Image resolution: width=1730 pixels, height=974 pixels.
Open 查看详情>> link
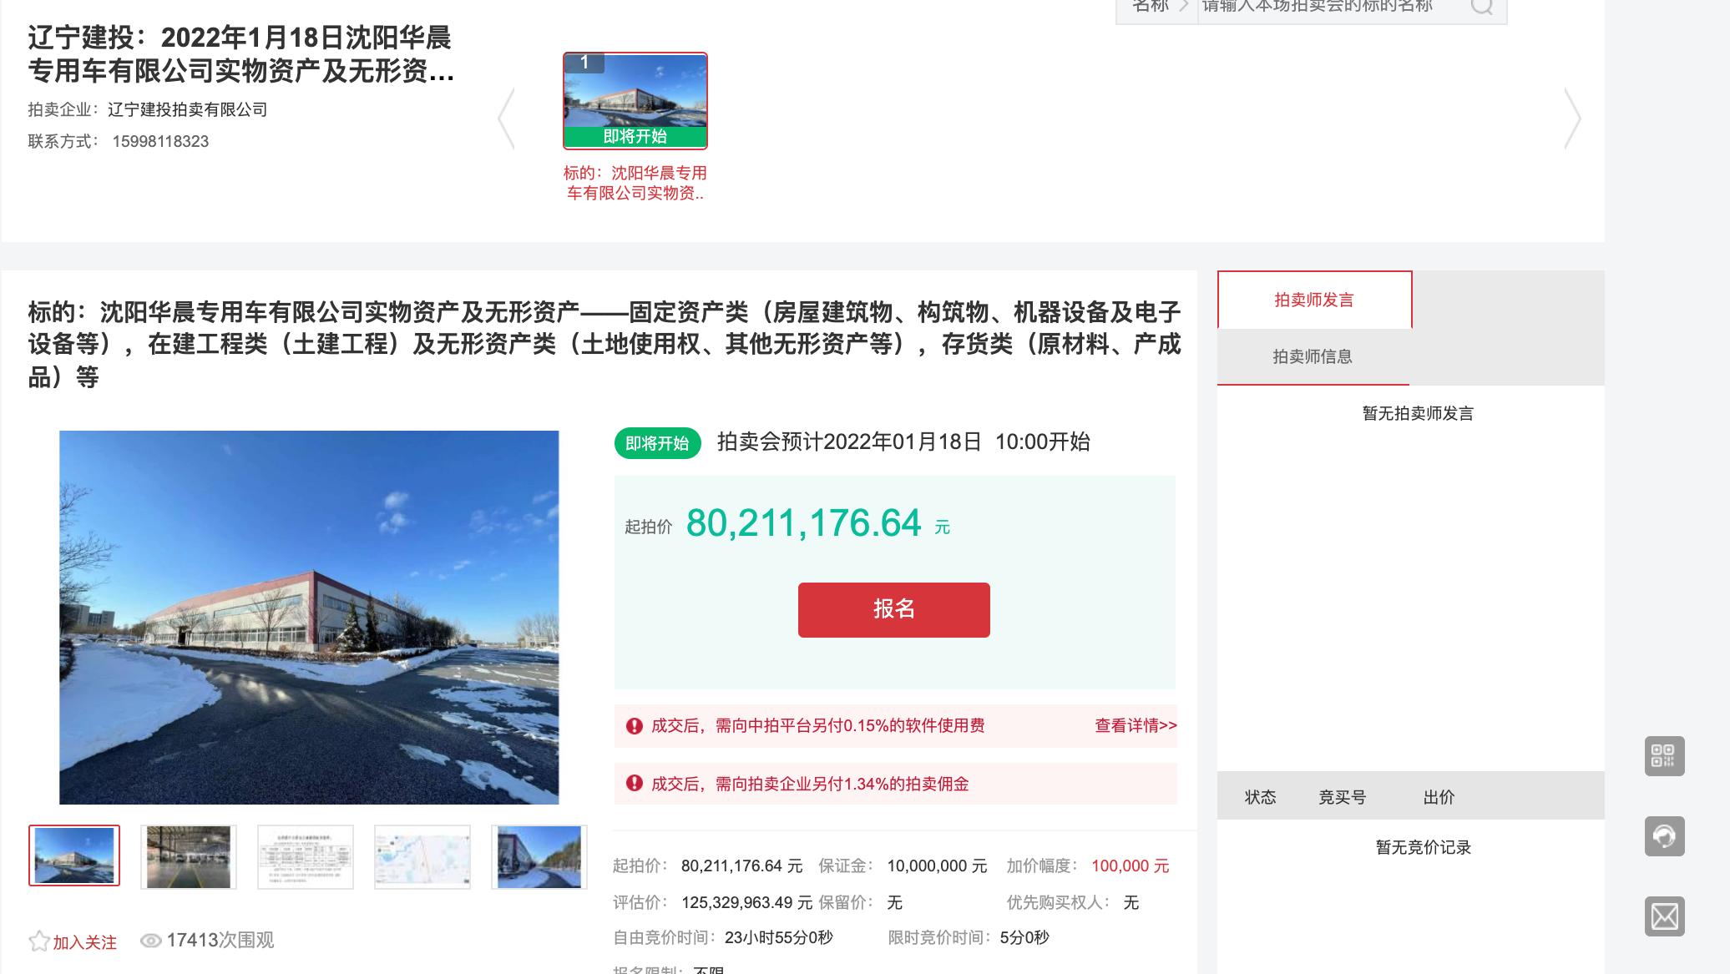click(x=1136, y=726)
